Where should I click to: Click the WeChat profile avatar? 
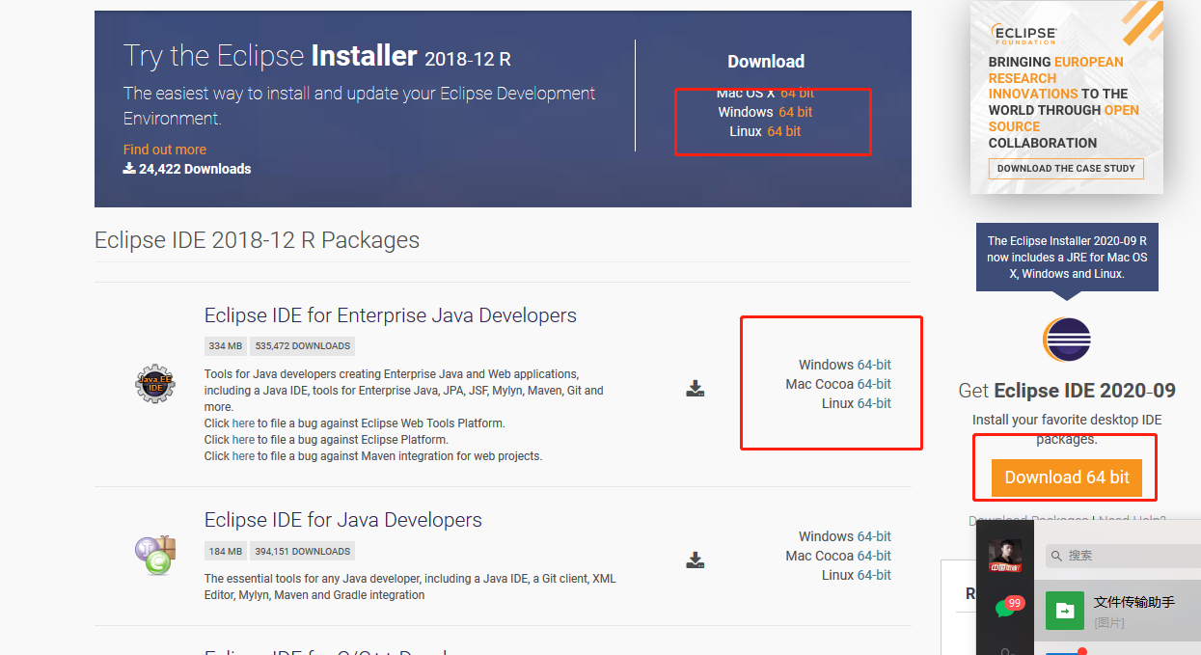point(1005,555)
